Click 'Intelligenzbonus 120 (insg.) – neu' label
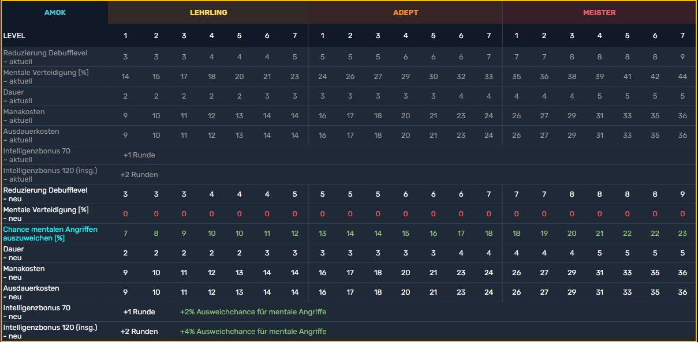 point(50,332)
